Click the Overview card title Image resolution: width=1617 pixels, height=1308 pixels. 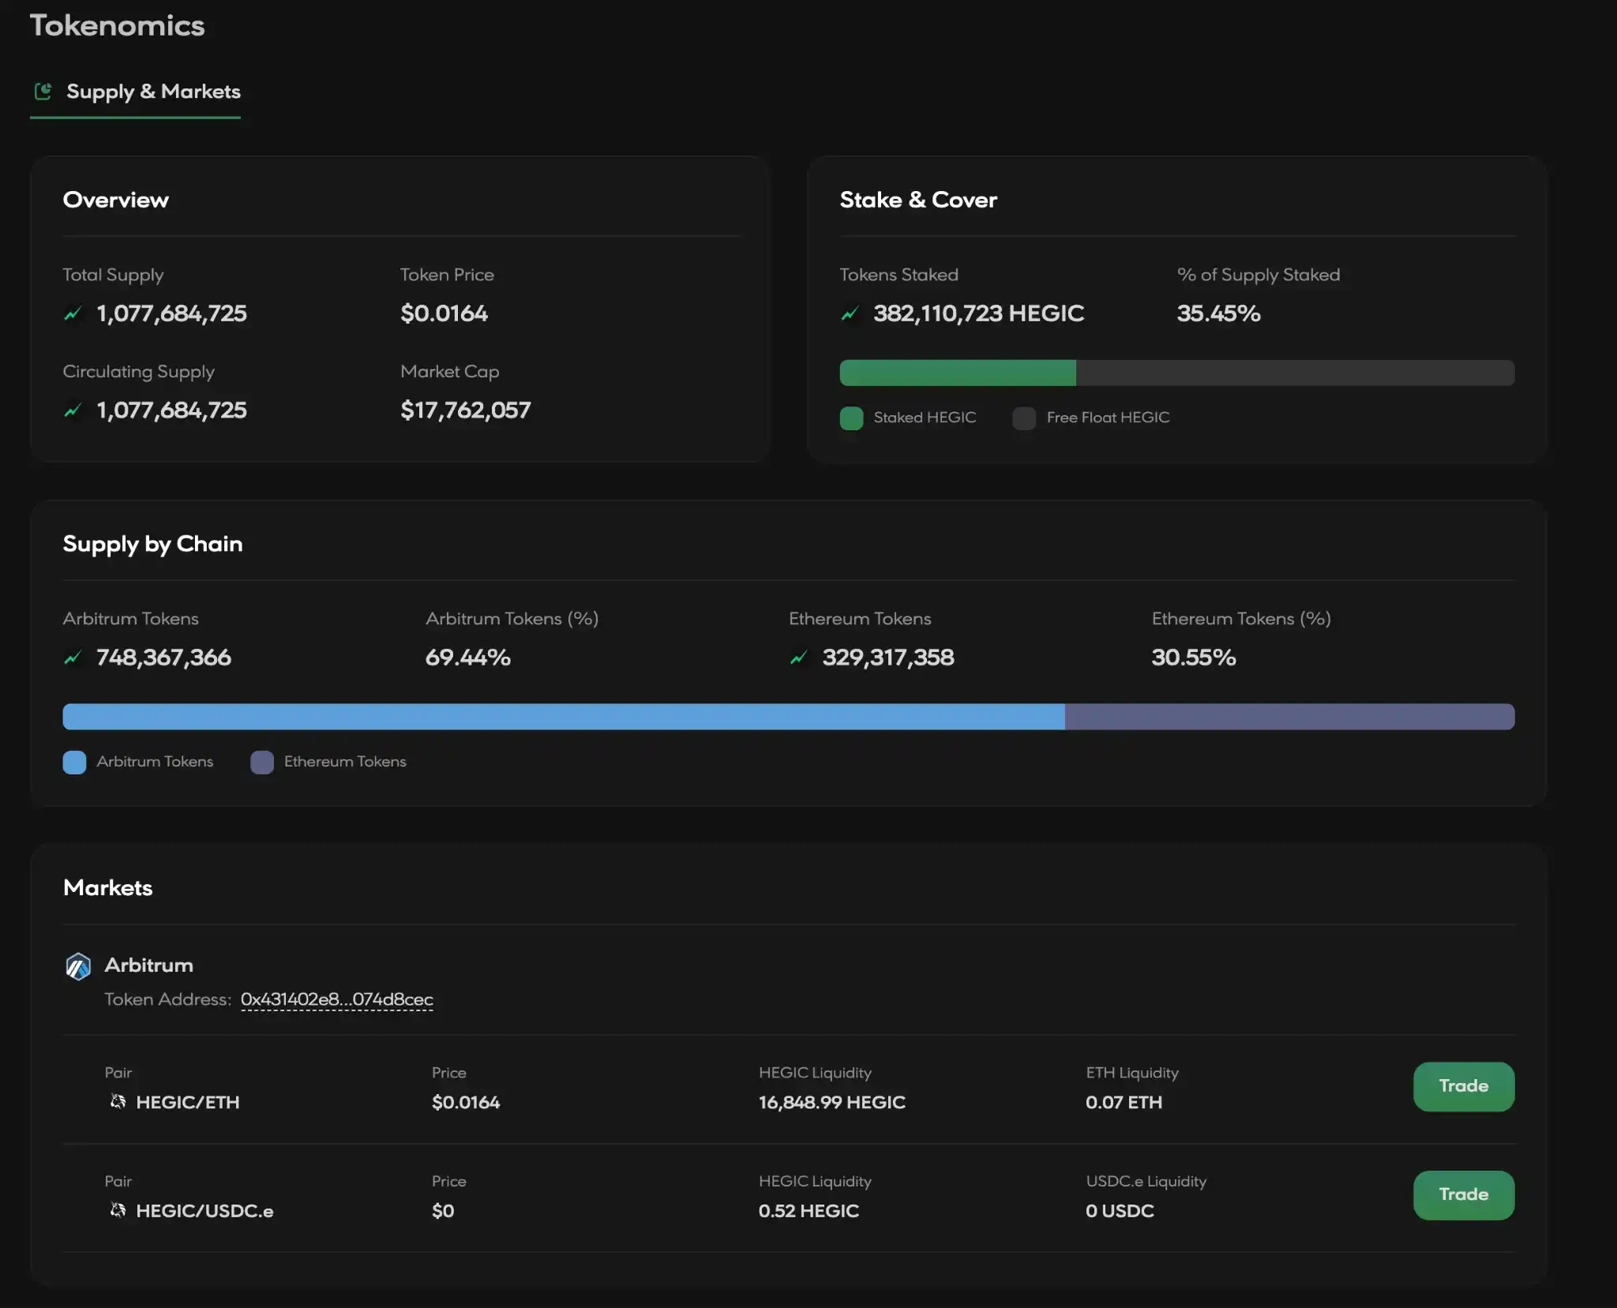[116, 200]
